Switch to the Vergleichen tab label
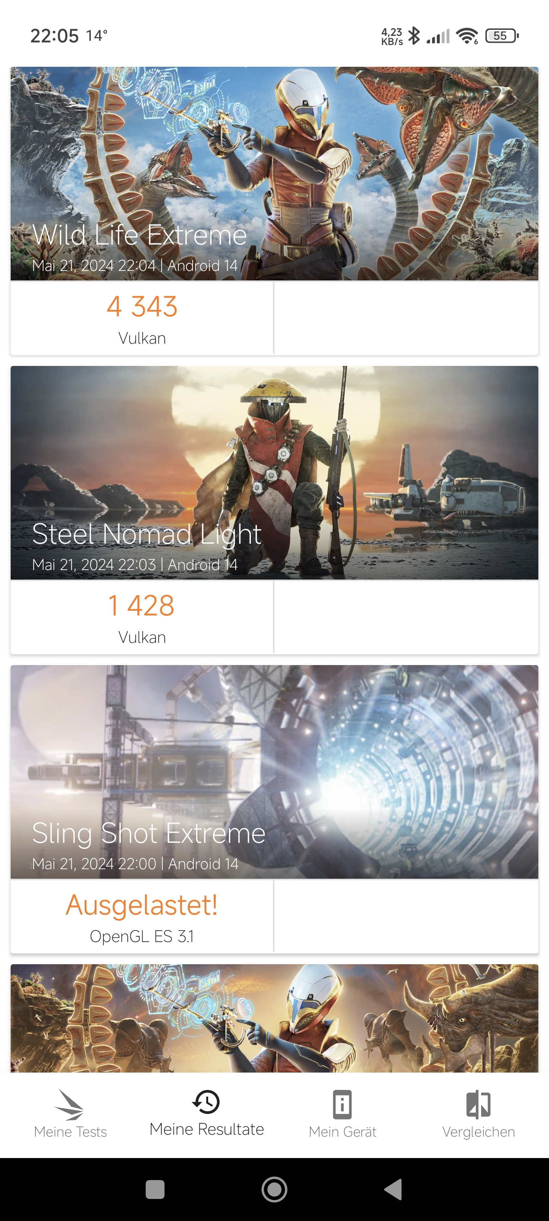 coord(478,1132)
